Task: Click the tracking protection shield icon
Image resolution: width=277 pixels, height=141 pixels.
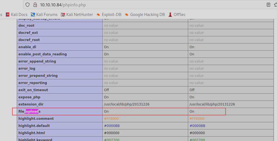Action: click(x=27, y=5)
